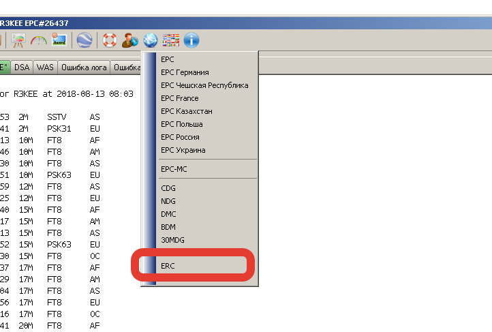Choose EPC Германия menu entry
Viewport: 492px width, 332px height.
(185, 72)
